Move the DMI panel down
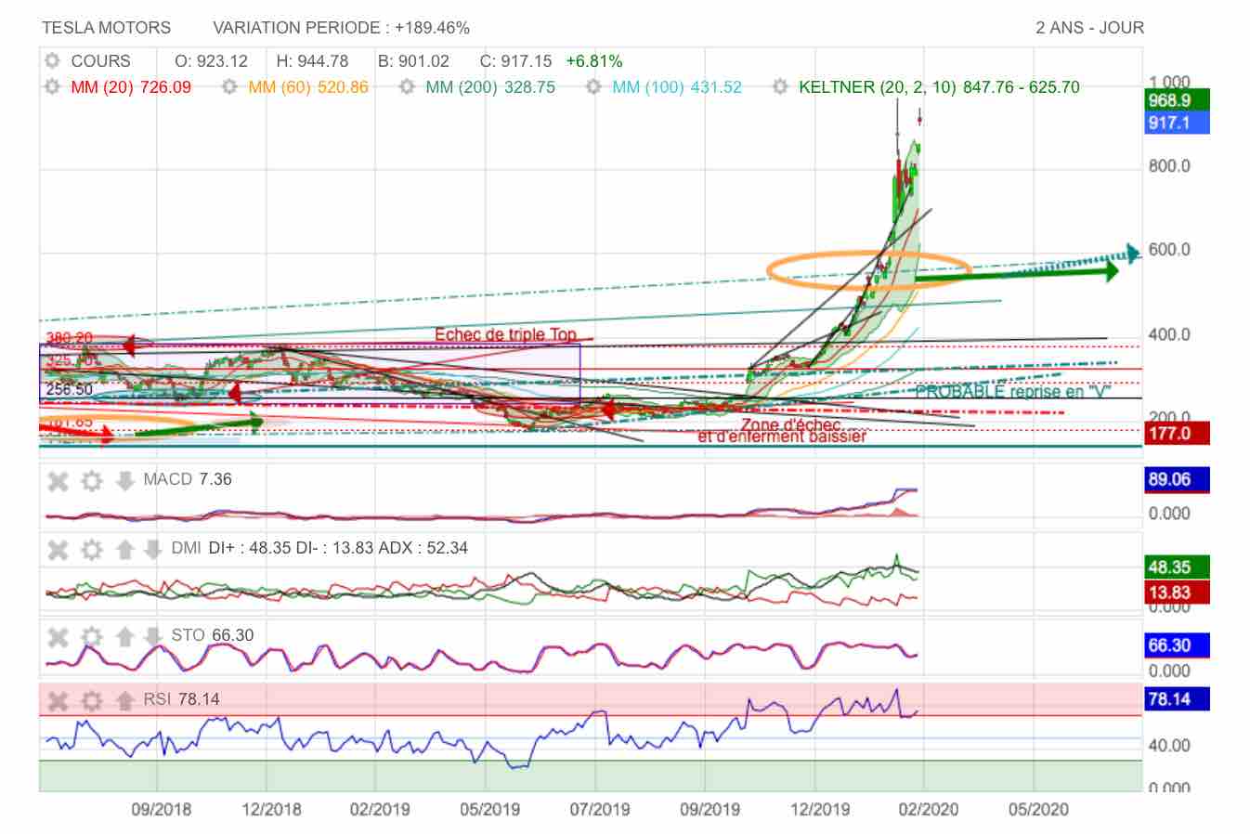This screenshot has width=1250, height=834. pos(153,550)
